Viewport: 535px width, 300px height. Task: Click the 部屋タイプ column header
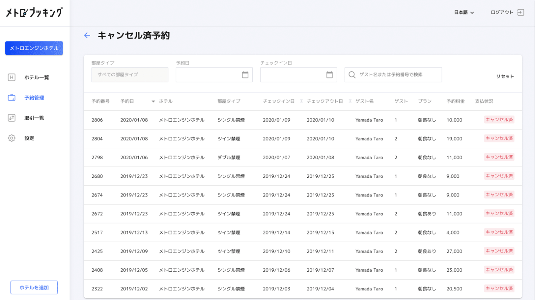point(229,101)
